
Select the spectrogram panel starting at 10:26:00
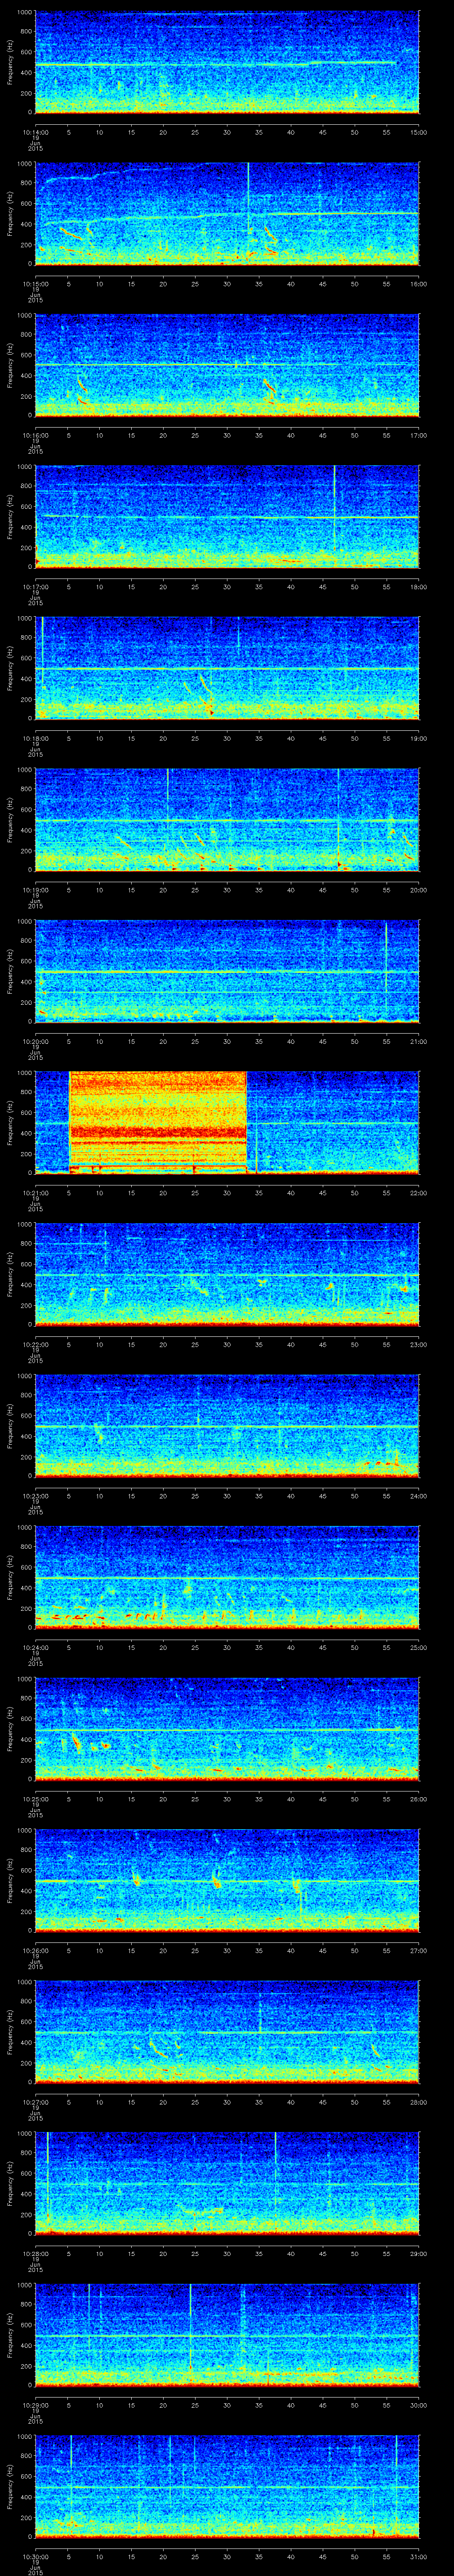coord(227,1880)
